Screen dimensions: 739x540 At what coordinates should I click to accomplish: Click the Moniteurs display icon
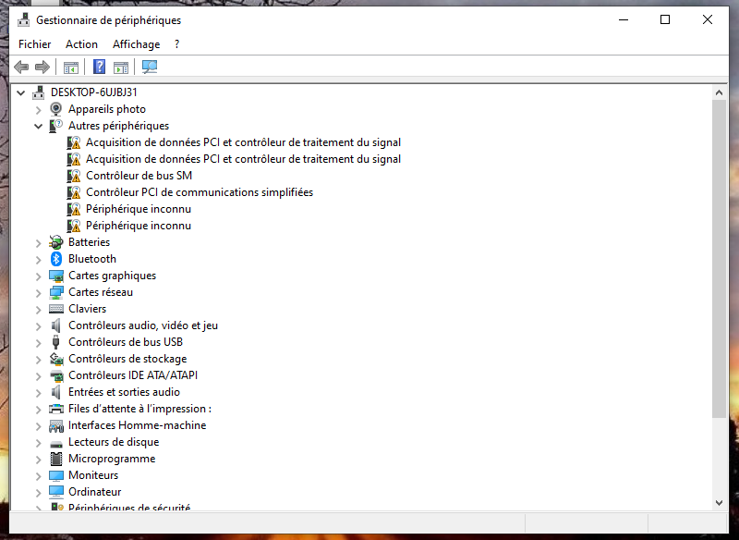pyautogui.click(x=56, y=475)
